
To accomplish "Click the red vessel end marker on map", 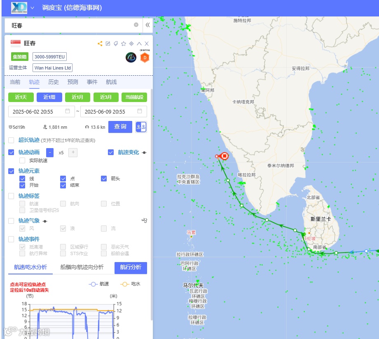I will click(225, 156).
